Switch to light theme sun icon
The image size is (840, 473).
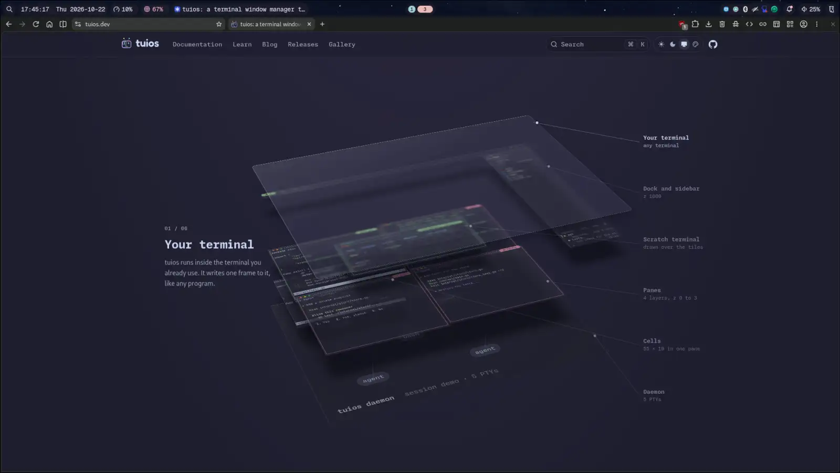click(x=661, y=44)
